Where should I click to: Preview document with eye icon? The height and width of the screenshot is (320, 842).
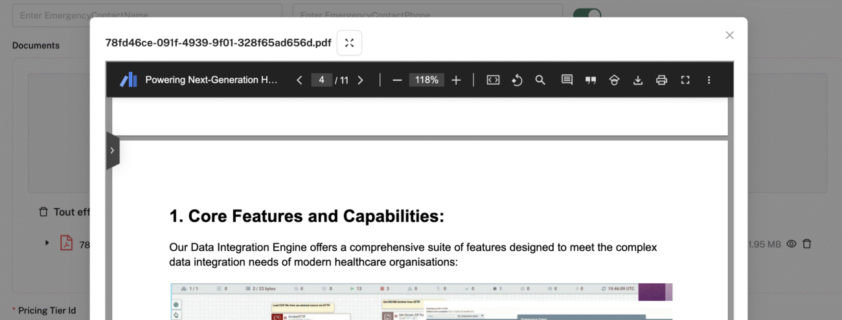click(791, 244)
